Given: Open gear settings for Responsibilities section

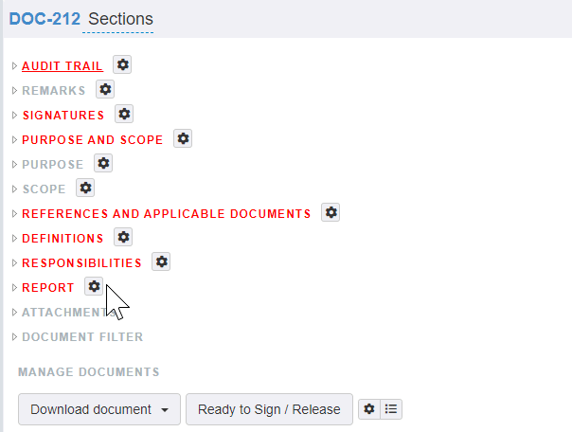Looking at the screenshot, I should [161, 261].
